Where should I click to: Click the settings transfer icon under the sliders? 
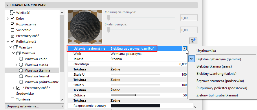coord(193,41)
